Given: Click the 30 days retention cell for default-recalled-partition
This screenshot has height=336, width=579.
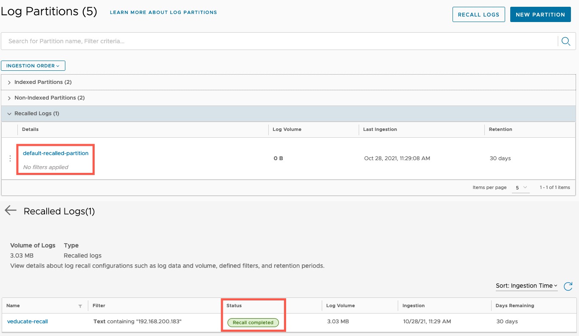Looking at the screenshot, I should pyautogui.click(x=500, y=158).
